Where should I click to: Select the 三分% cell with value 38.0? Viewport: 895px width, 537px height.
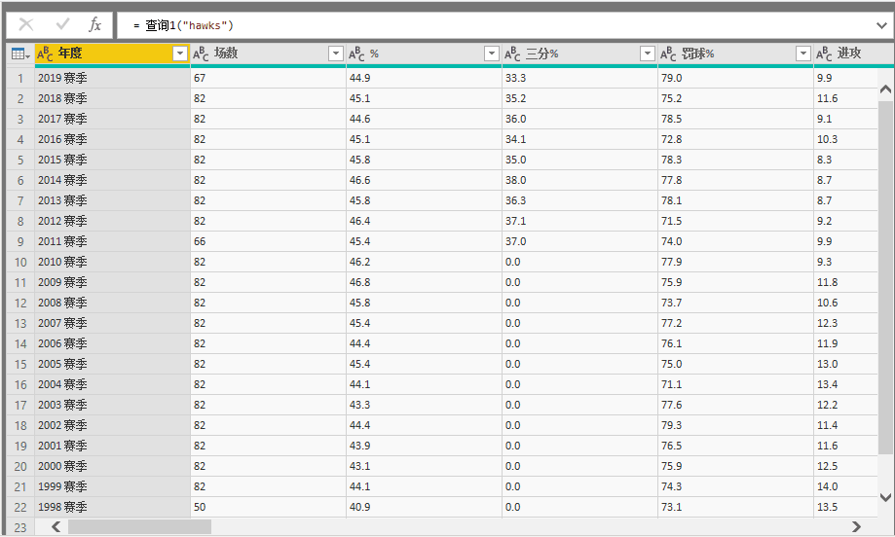point(579,180)
